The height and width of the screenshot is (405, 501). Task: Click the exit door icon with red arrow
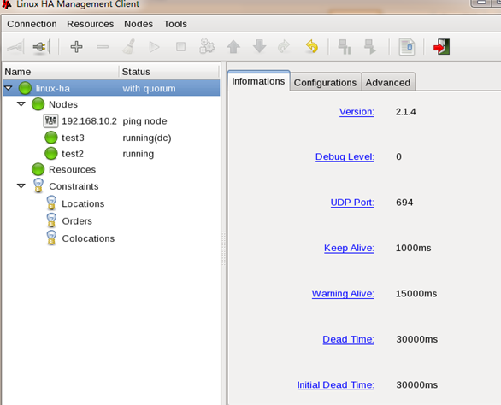[x=442, y=47]
